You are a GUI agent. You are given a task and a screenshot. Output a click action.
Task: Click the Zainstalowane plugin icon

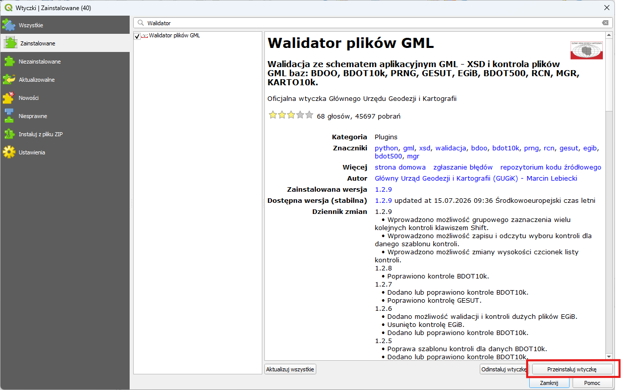(10, 43)
